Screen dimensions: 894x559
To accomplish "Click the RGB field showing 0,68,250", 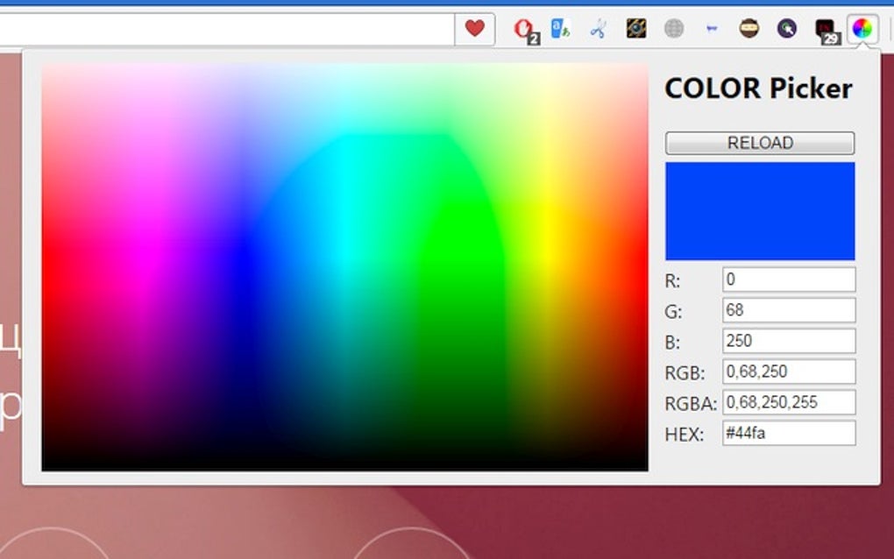I will pos(787,371).
